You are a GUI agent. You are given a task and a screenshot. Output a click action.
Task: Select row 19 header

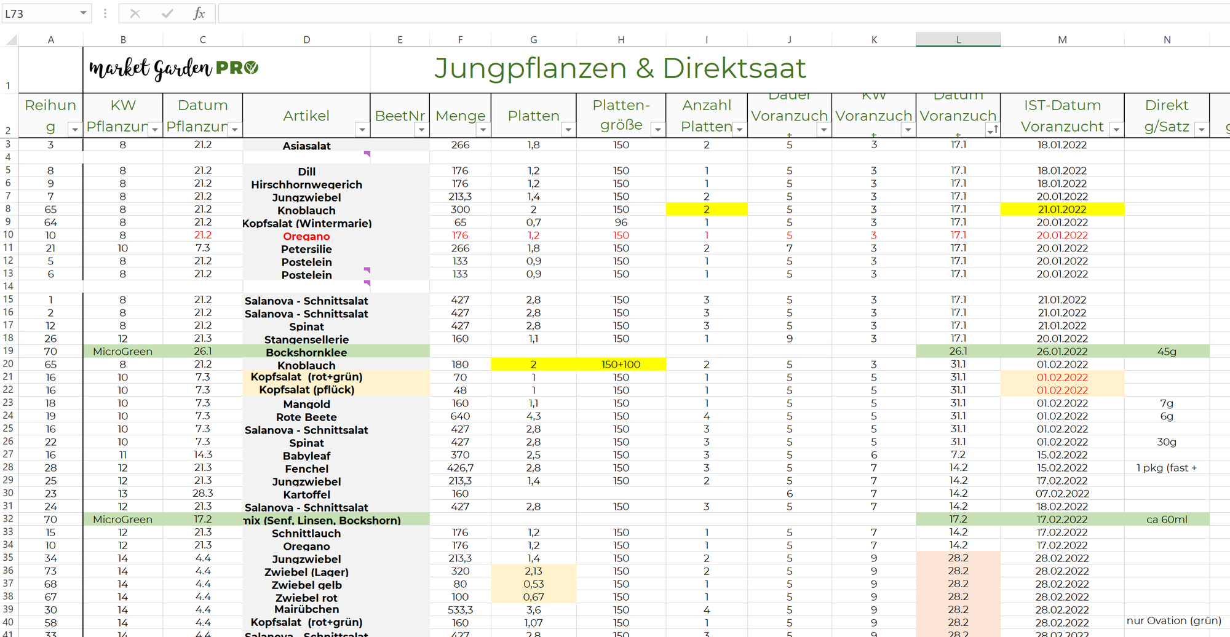click(9, 351)
